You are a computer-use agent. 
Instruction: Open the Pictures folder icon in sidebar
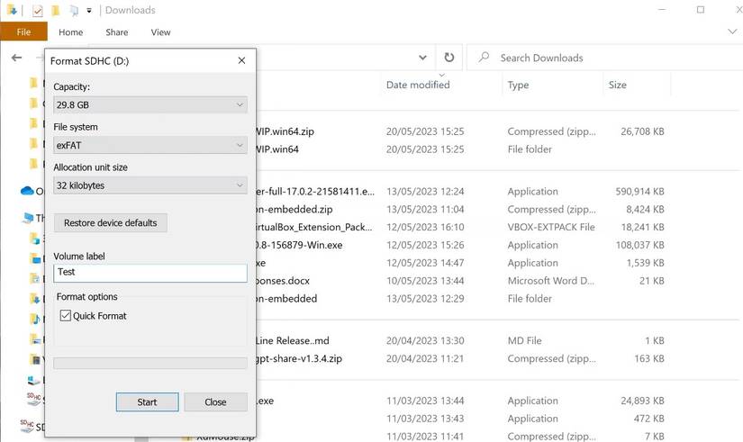(x=34, y=339)
